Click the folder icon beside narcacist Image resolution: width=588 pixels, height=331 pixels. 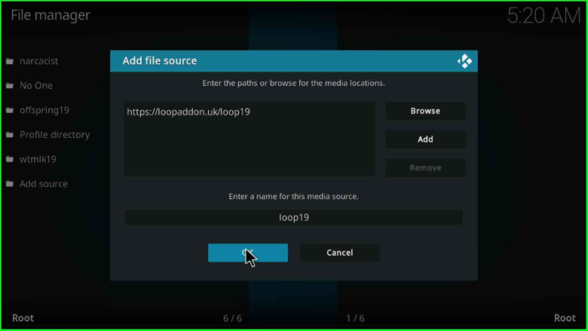click(10, 61)
